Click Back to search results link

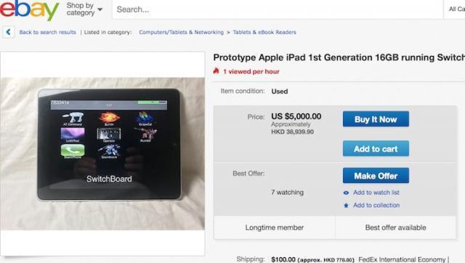point(47,32)
